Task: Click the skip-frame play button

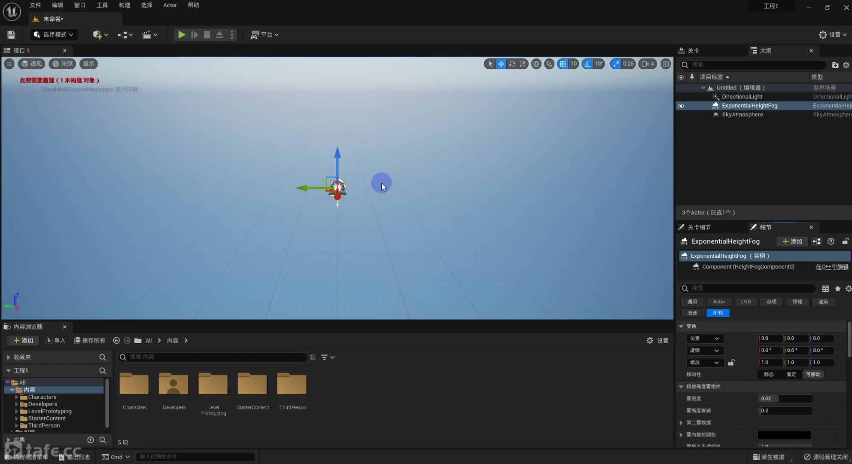Action: 195,35
